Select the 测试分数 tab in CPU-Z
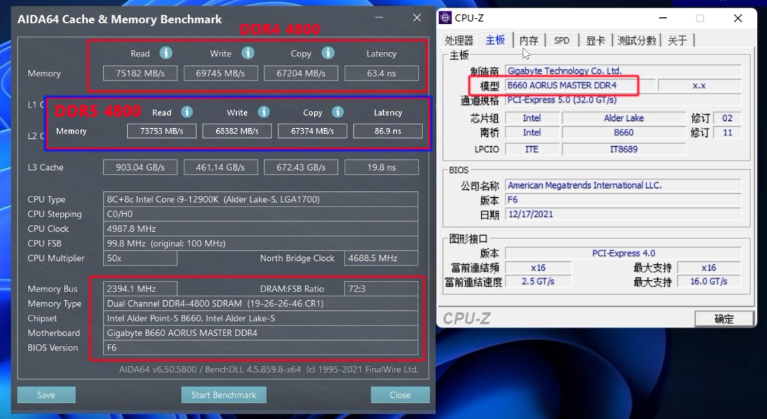This screenshot has height=419, width=767. [636, 40]
